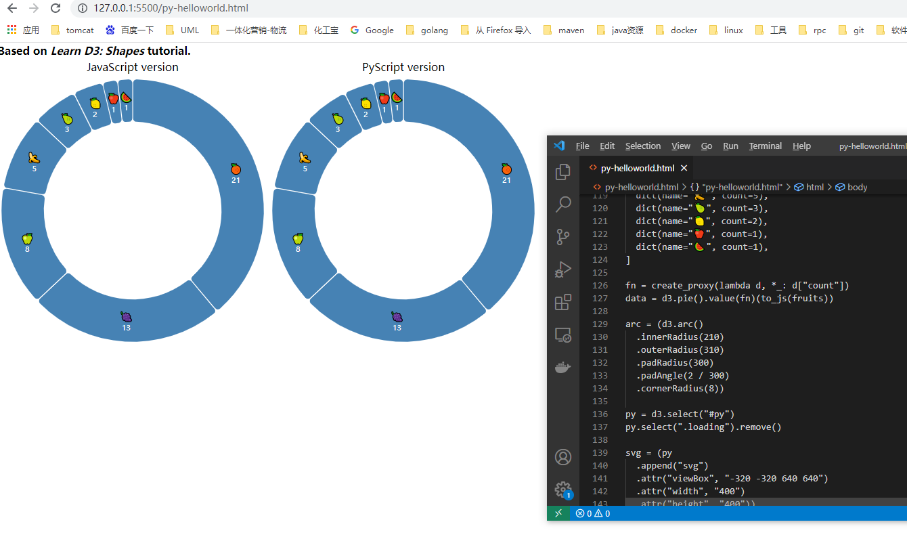The height and width of the screenshot is (539, 907).
Task: Open the rpc bookmark folder
Action: coord(812,30)
